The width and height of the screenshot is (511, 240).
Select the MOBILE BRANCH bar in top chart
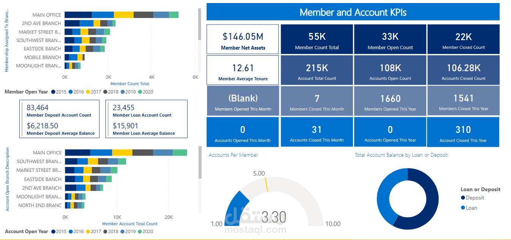coord(74,57)
